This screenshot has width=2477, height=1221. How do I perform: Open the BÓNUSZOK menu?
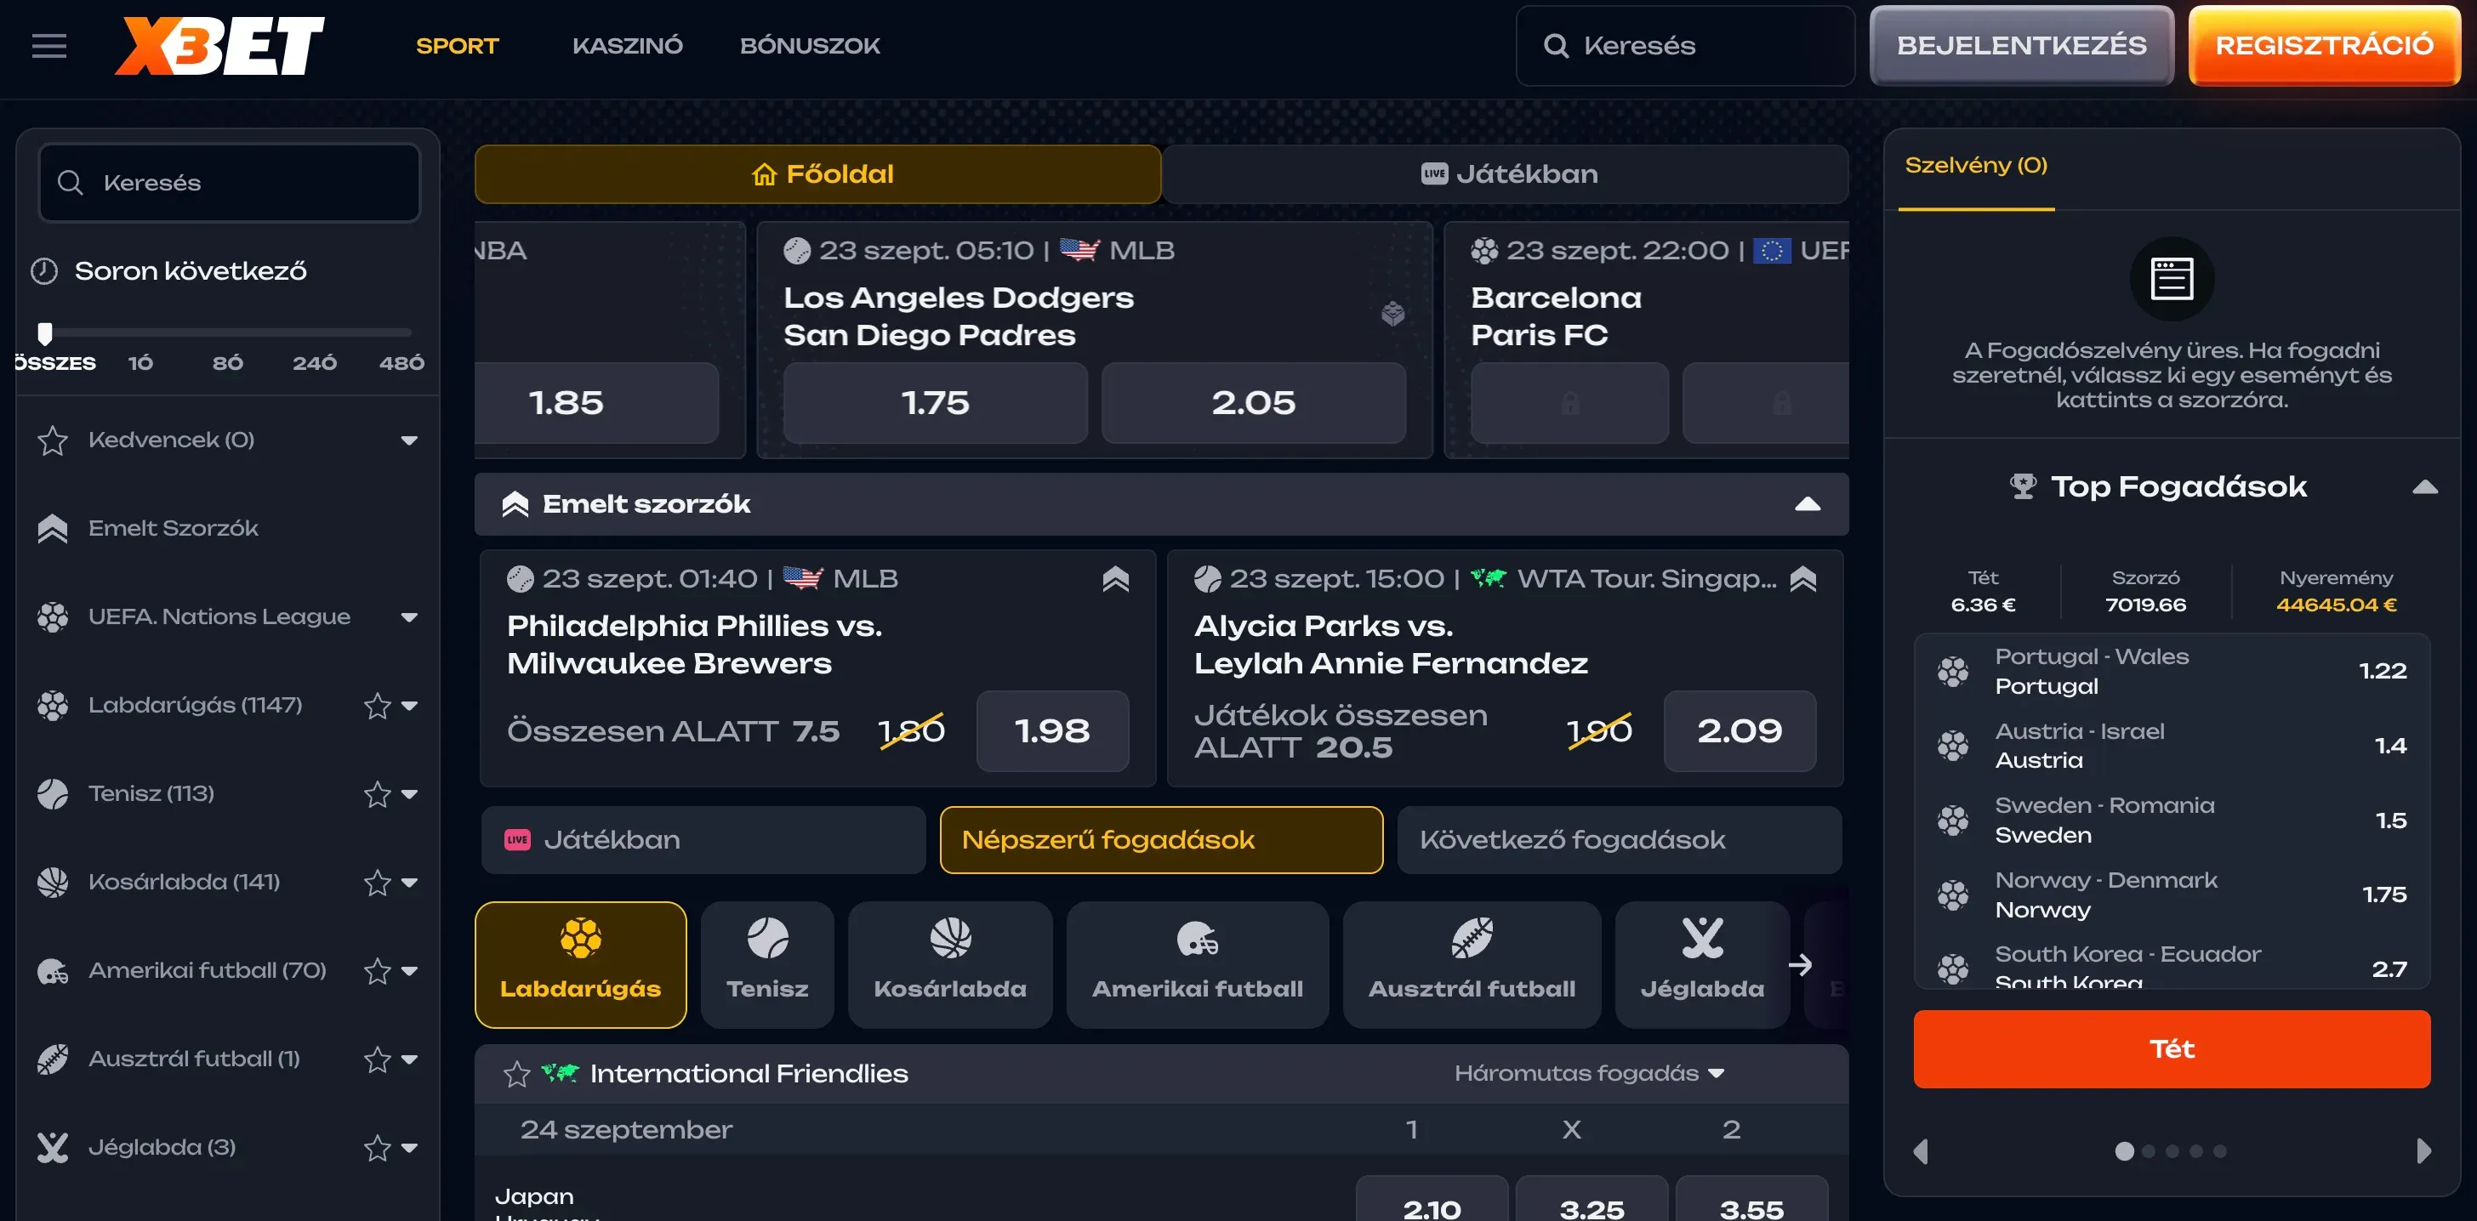tap(810, 45)
